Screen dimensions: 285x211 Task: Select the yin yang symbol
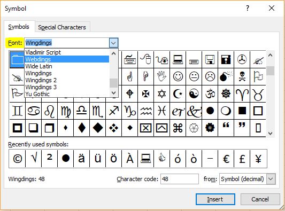pos(194,93)
